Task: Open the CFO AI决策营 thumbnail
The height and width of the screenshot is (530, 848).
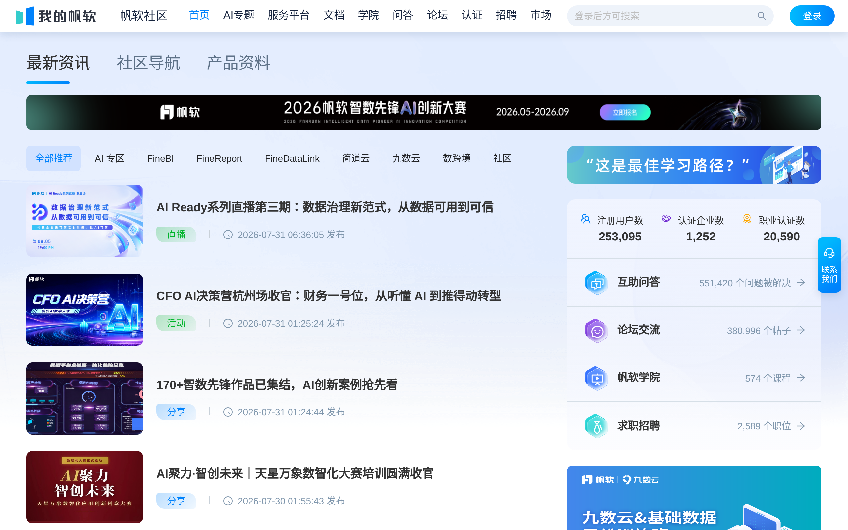Action: pyautogui.click(x=85, y=309)
